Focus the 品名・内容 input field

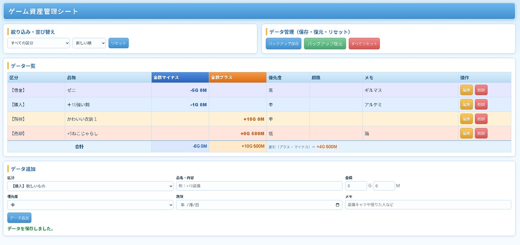[259, 186]
